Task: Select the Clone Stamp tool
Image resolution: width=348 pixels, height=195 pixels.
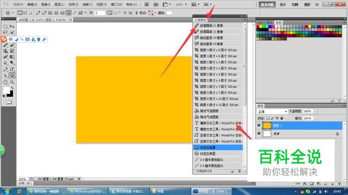Action: [5, 51]
